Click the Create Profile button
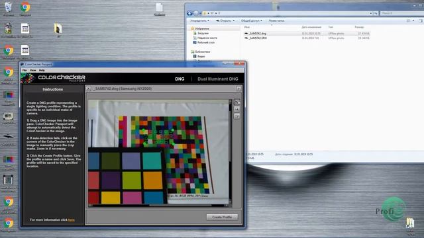Viewport: 424px width, 238px height. click(x=222, y=217)
